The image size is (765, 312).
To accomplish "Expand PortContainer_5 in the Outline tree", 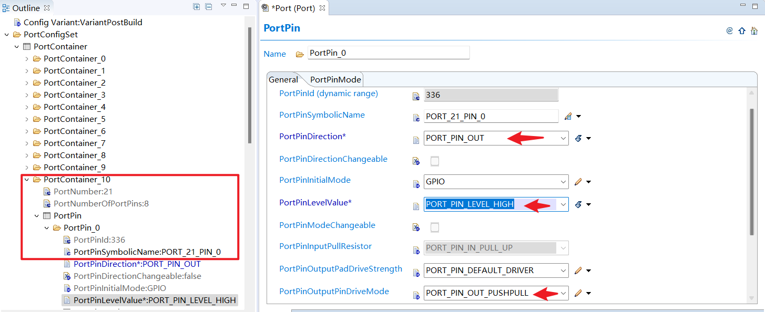I will [27, 119].
